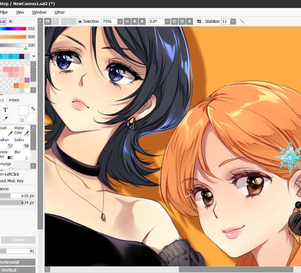Swap foreground and background colors
The image size is (301, 273).
[33, 108]
